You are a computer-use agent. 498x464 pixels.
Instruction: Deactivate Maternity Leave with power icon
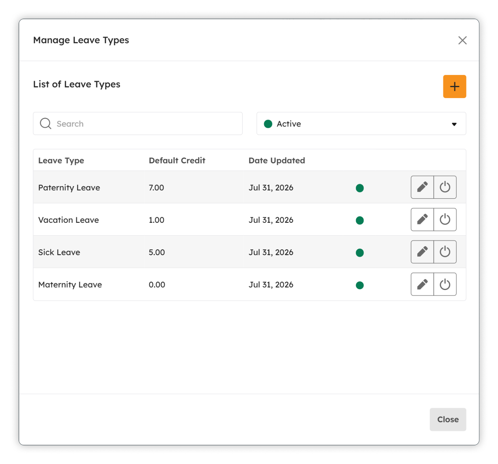click(445, 284)
